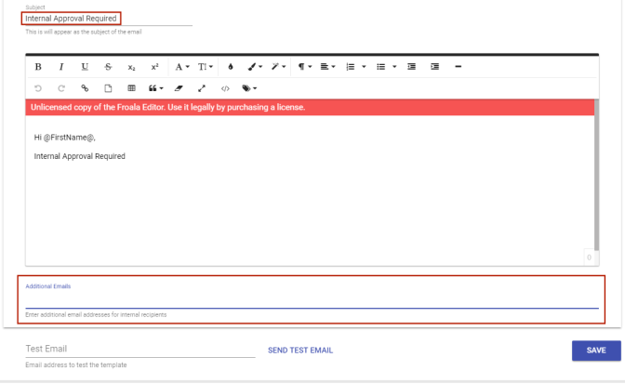Click the SEND TEST EMAIL link
Image resolution: width=625 pixels, height=384 pixels.
click(299, 351)
